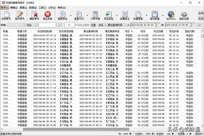Open the 会员中心 (member center)
204x136 pixels.
pos(171,15)
